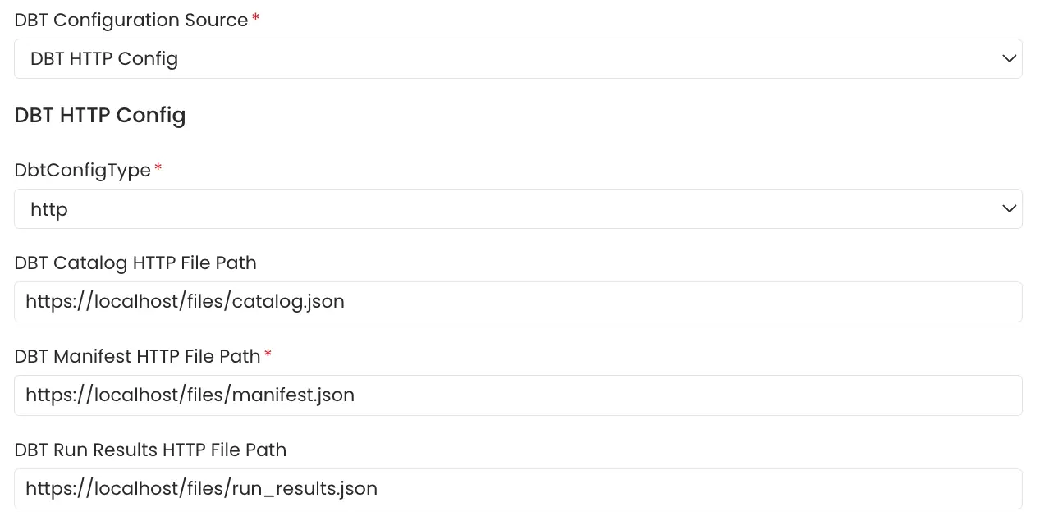The width and height of the screenshot is (1049, 530).
Task: Click the 'DBT Manifest HTTP File Path' label
Action: pyautogui.click(x=137, y=356)
